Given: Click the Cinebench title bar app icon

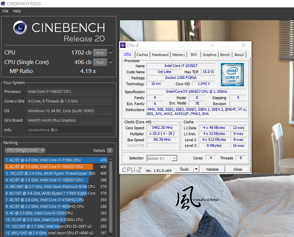Looking at the screenshot, I should click(x=3, y=3).
